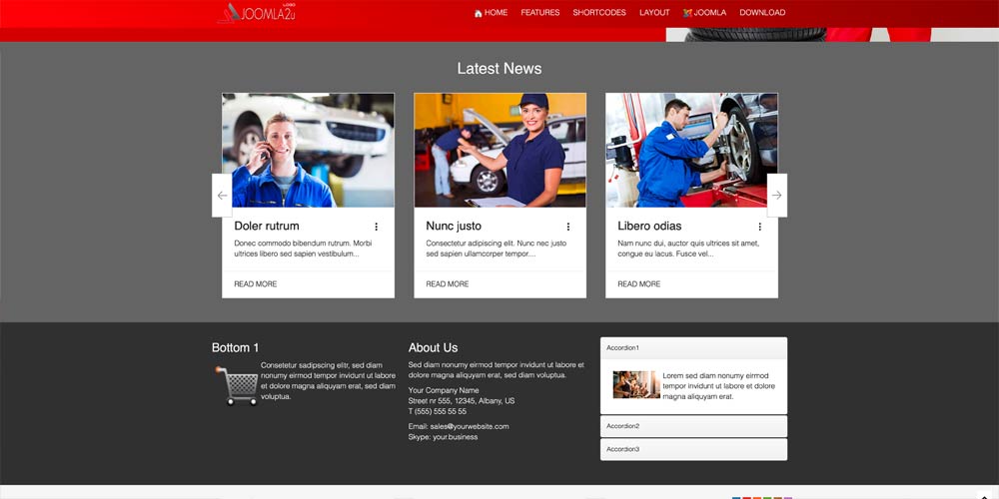Click the Joomla2u logo
999x499 pixels.
click(257, 13)
